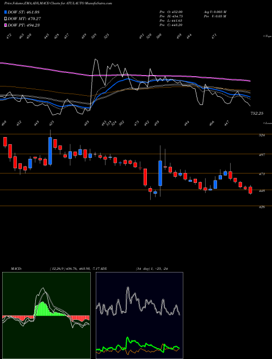
Task: Select MACD parameters (12,26,9) values text
Action: pyautogui.click(x=76, y=269)
